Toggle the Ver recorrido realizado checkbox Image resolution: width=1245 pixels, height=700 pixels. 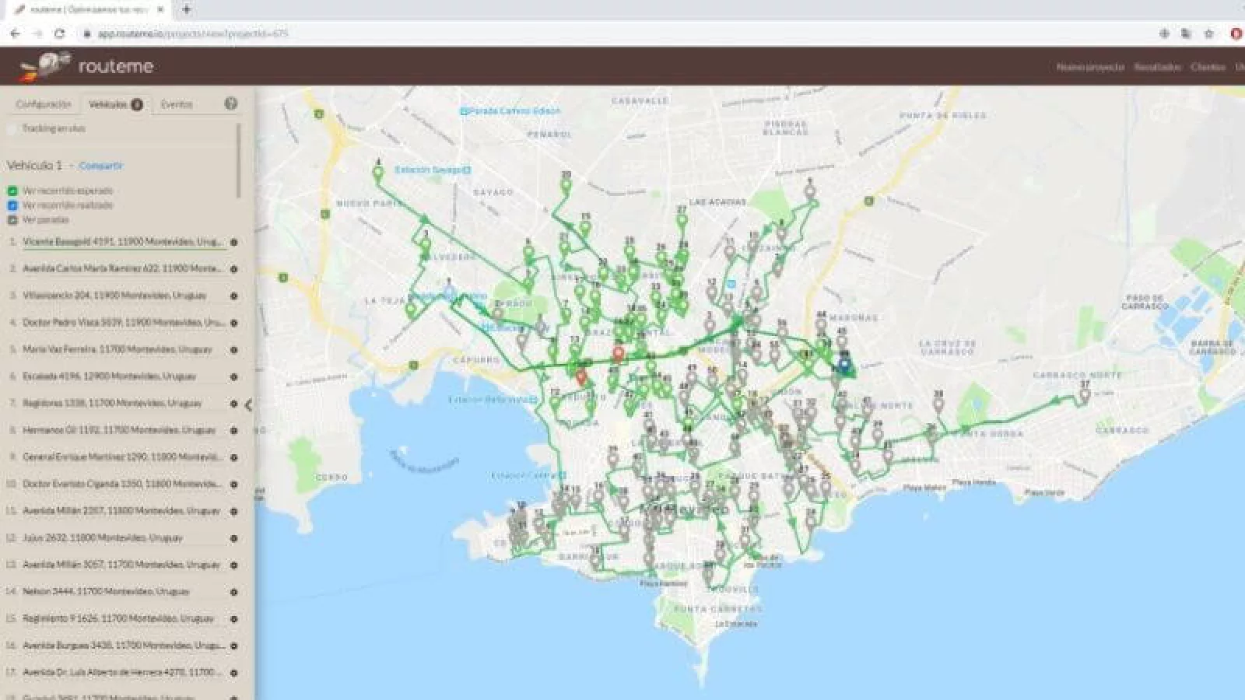(12, 205)
